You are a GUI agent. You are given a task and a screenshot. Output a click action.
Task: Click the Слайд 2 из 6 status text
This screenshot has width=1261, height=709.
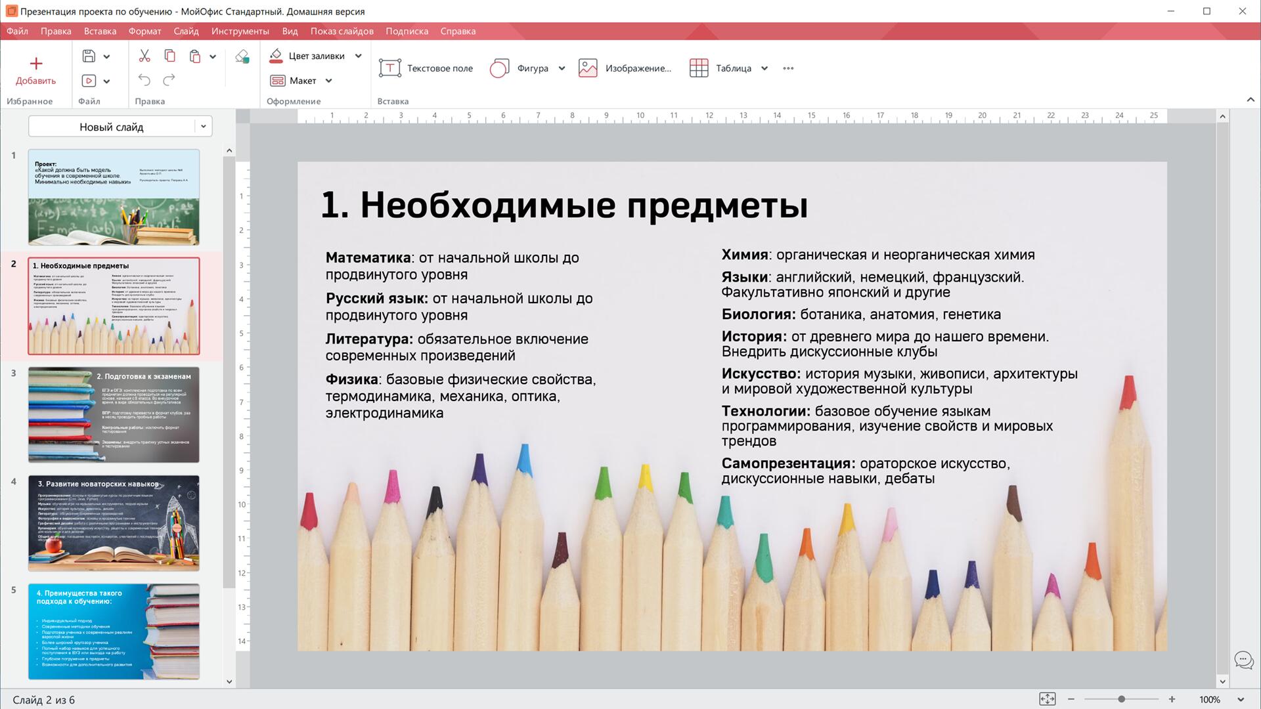click(x=43, y=700)
